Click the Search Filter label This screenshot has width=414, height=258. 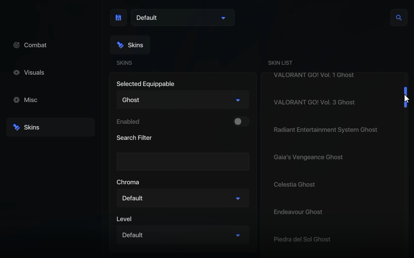[x=134, y=138]
